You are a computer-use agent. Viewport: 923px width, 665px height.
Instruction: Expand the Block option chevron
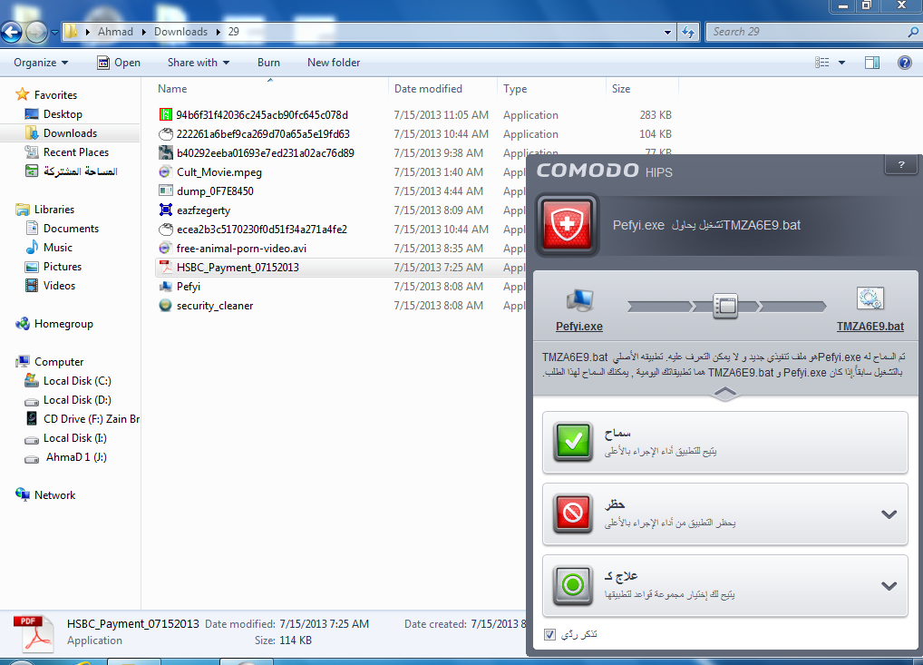[889, 514]
